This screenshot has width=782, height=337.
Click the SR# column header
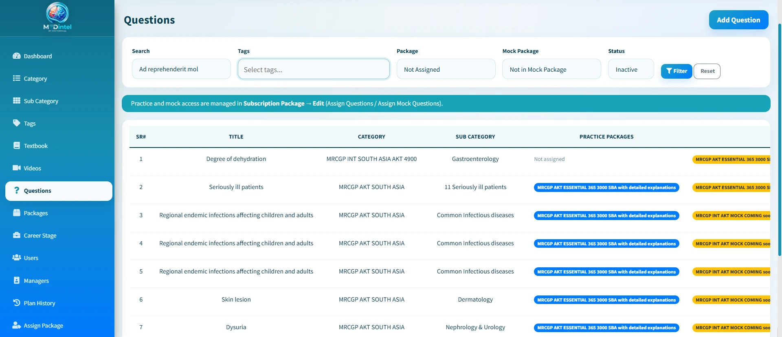tap(141, 137)
